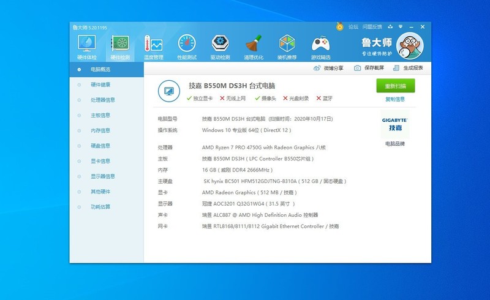Screen dimensions: 490x300
Task: Click the 生成报表 report icon
Action: coord(396,68)
